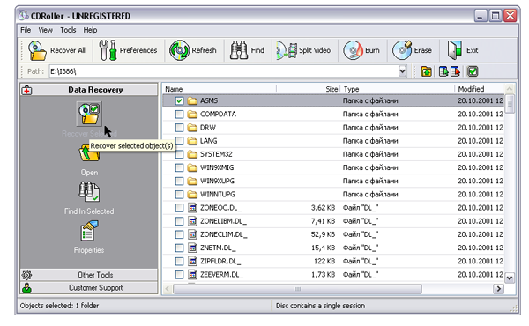
Task: Sort by the Size column header
Action: [308, 89]
